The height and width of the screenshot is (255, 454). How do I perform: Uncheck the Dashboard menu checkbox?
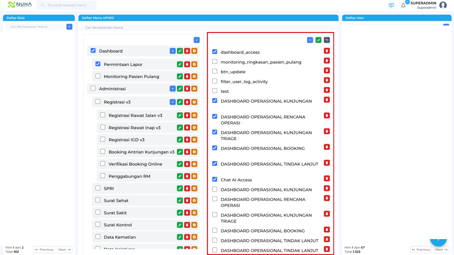point(93,50)
